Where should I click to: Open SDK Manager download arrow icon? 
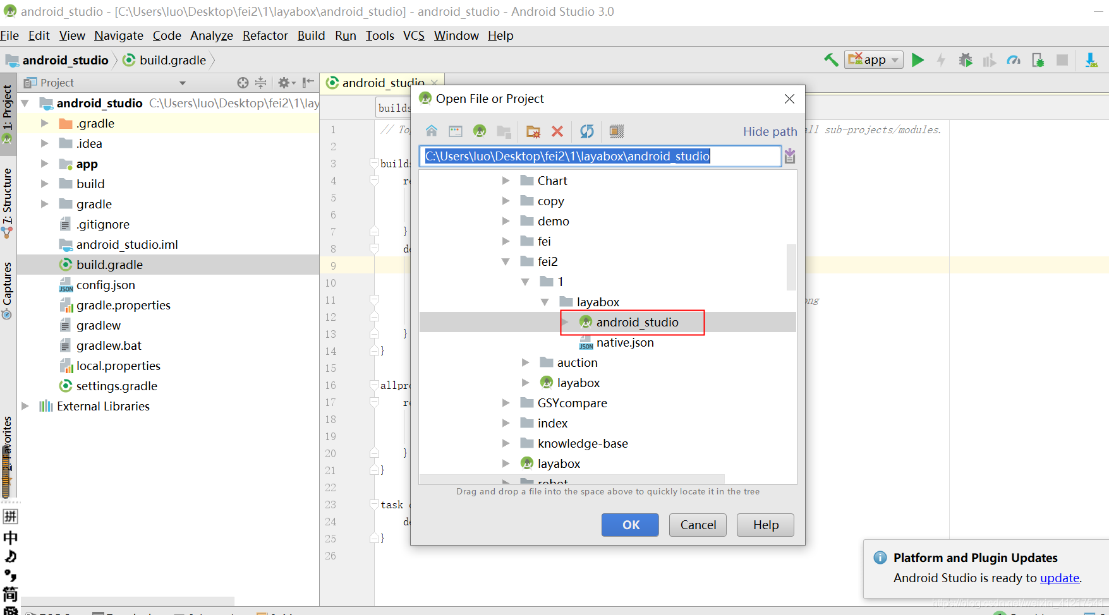1091,60
